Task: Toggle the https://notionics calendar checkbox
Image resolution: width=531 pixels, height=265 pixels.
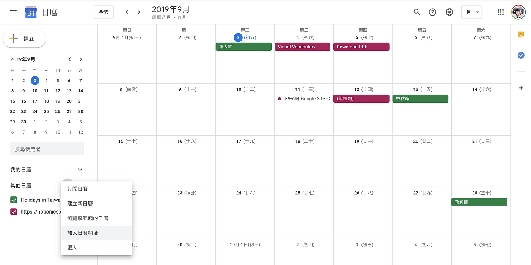Action: coord(14,212)
